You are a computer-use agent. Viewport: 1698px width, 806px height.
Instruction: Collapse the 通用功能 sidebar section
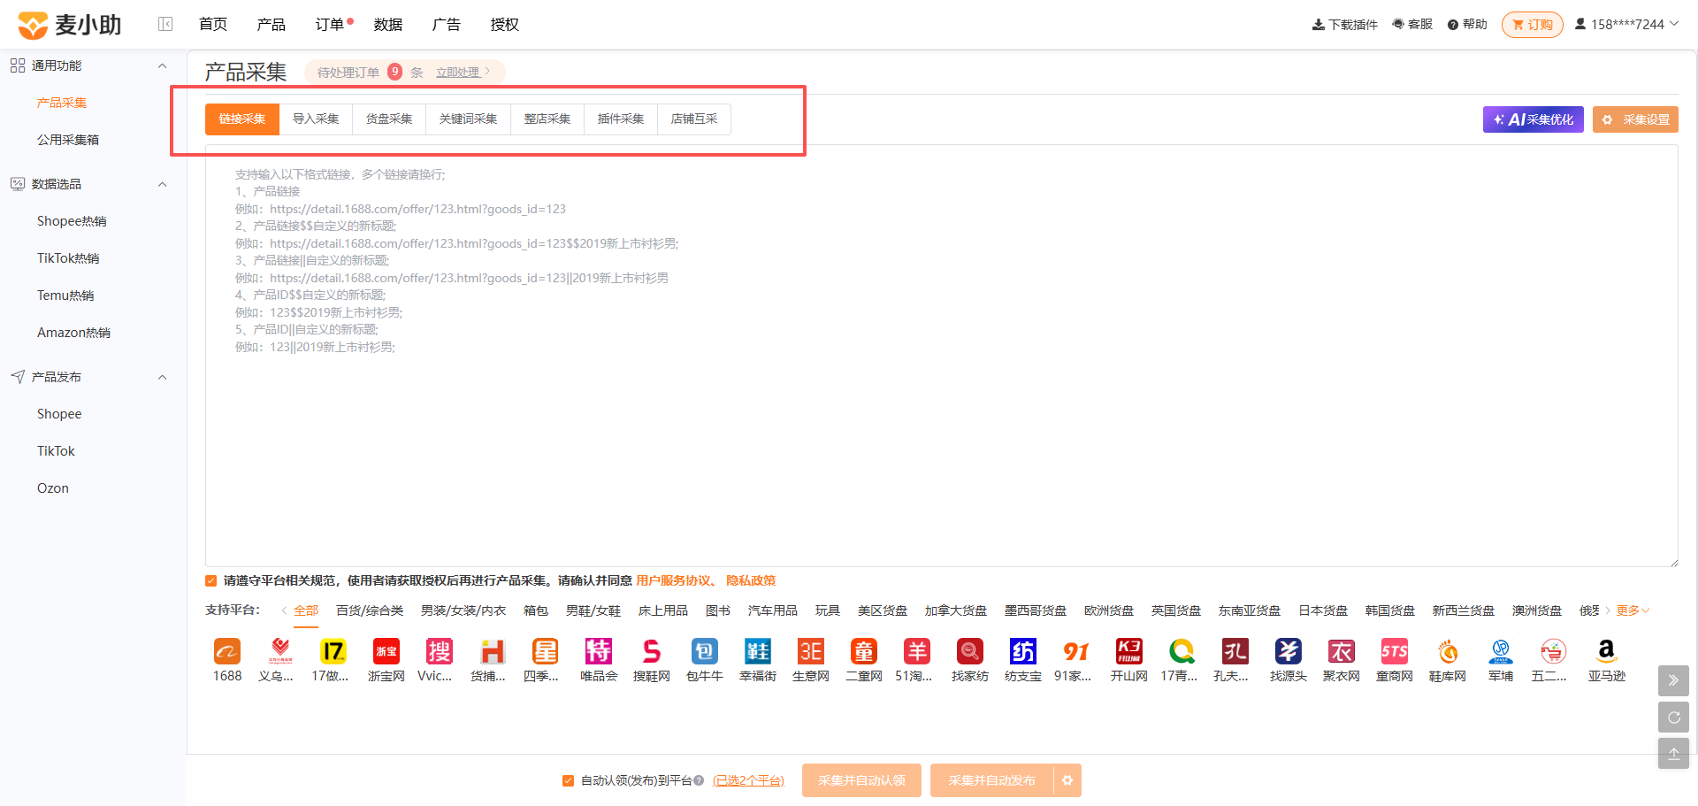click(162, 65)
